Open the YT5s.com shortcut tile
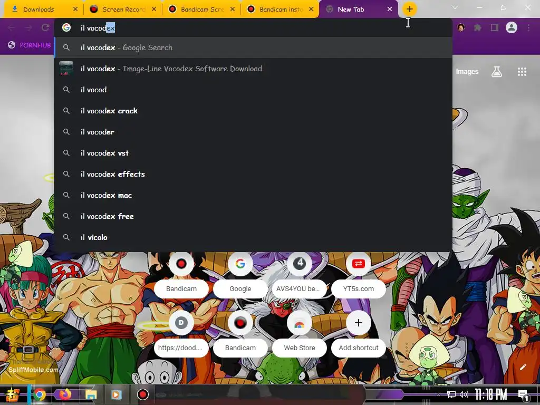The height and width of the screenshot is (405, 540). (x=359, y=274)
